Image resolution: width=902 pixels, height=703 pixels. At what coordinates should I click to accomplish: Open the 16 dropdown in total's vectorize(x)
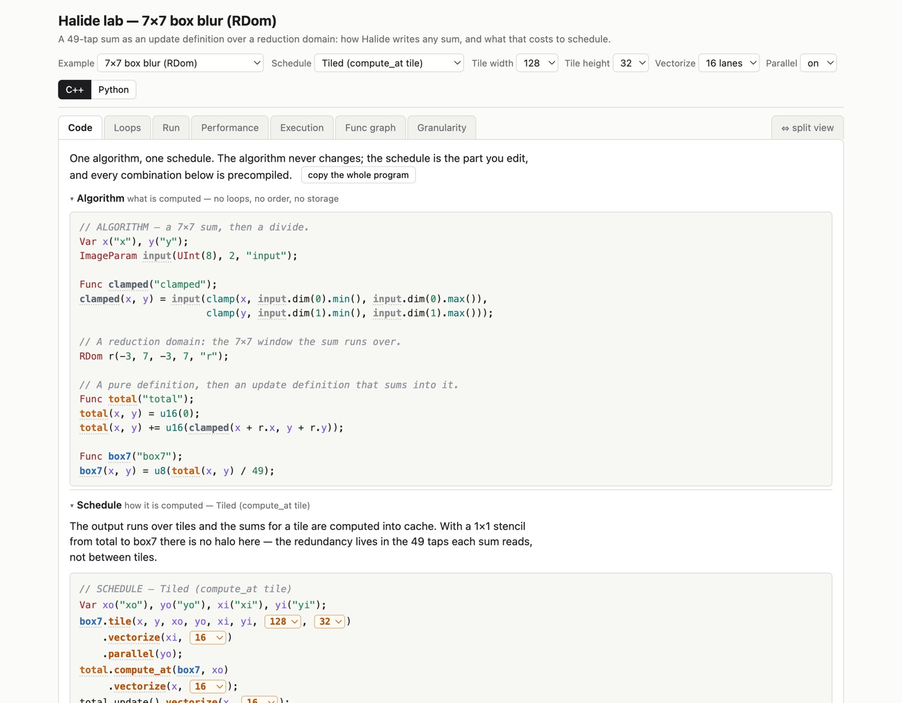208,686
